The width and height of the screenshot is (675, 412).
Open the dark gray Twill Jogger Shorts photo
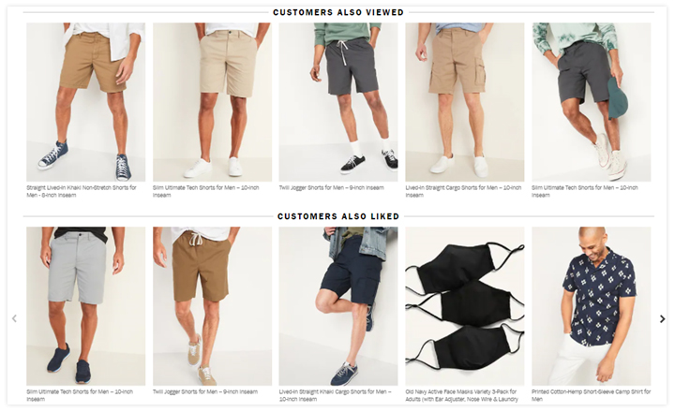(338, 102)
